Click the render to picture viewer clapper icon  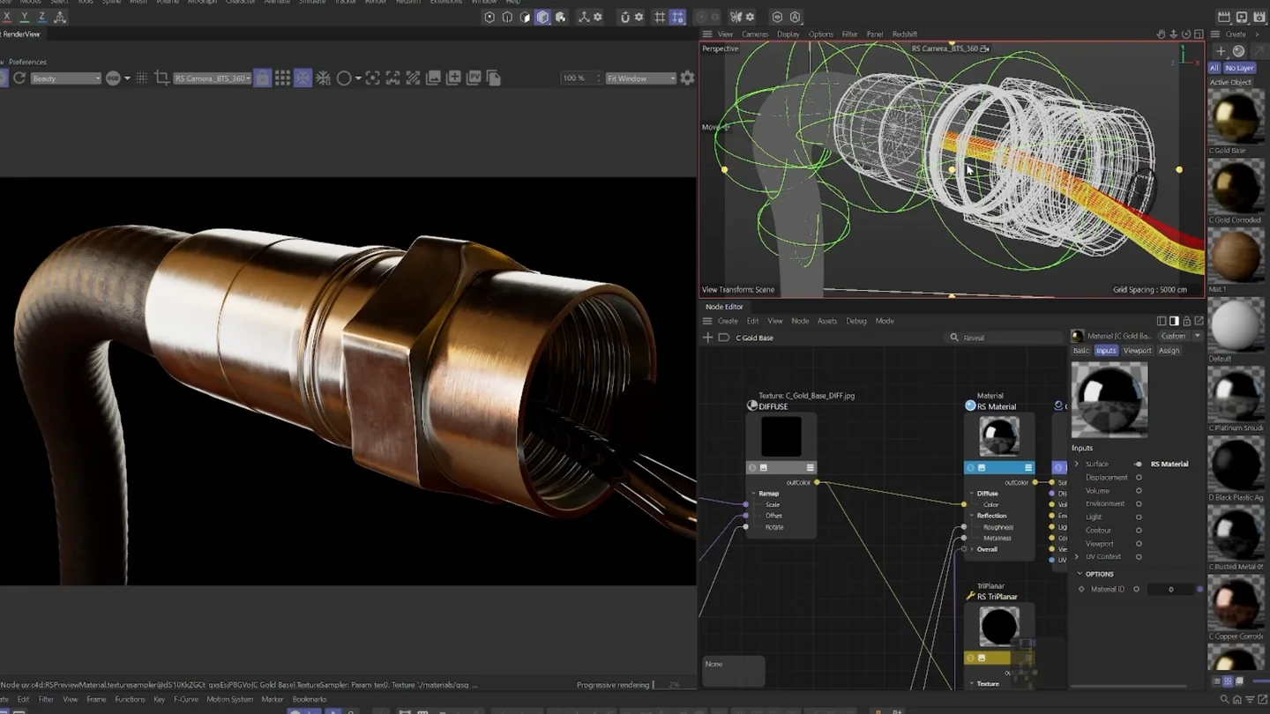[1224, 17]
